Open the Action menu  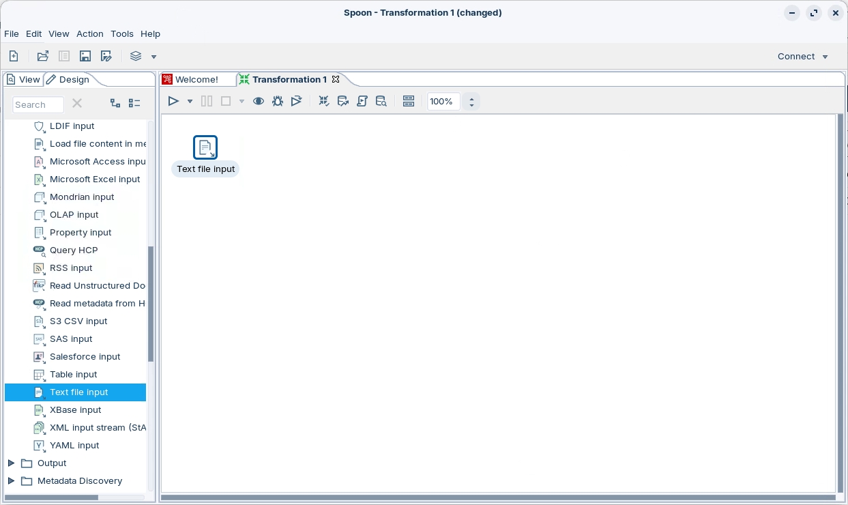89,33
